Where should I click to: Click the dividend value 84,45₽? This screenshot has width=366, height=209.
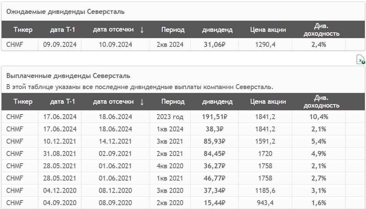214,154
